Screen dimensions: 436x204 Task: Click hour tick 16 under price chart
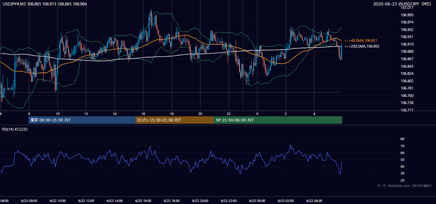(x=143, y=114)
